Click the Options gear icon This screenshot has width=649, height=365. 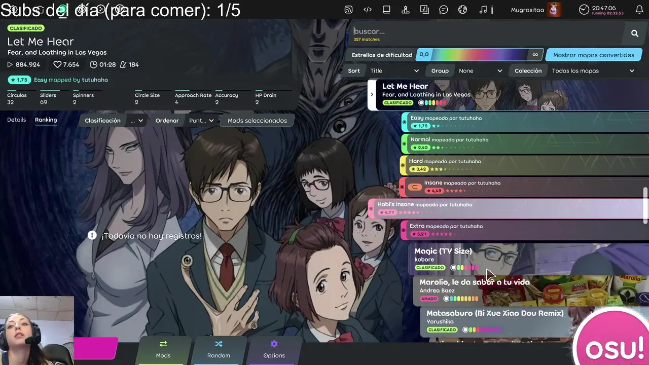274,344
